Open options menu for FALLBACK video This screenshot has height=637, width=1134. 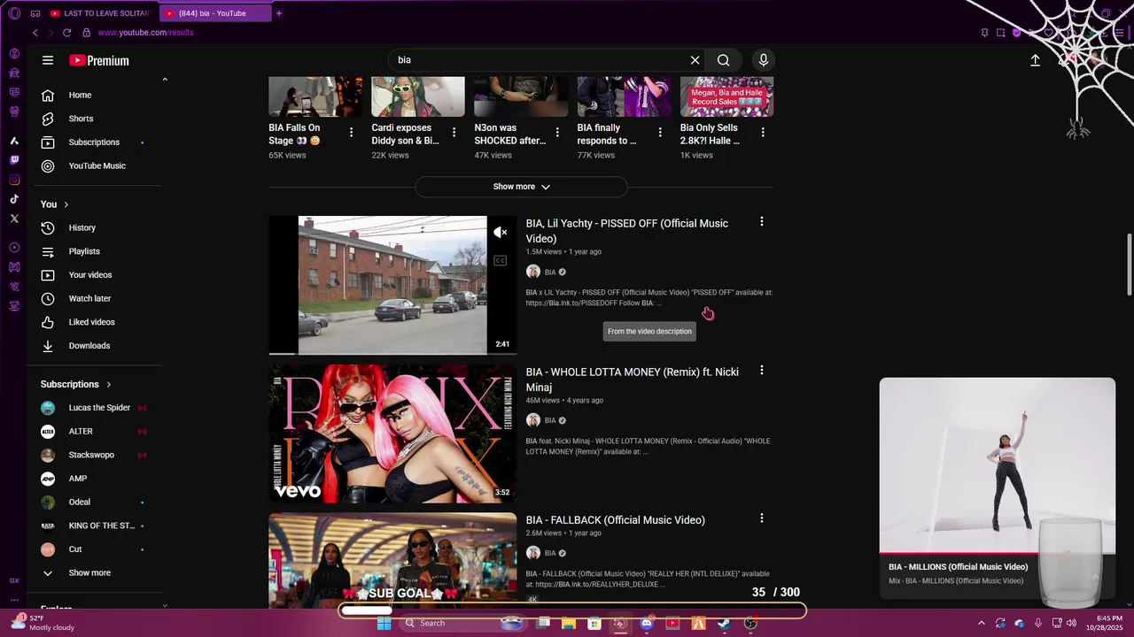pos(761,518)
